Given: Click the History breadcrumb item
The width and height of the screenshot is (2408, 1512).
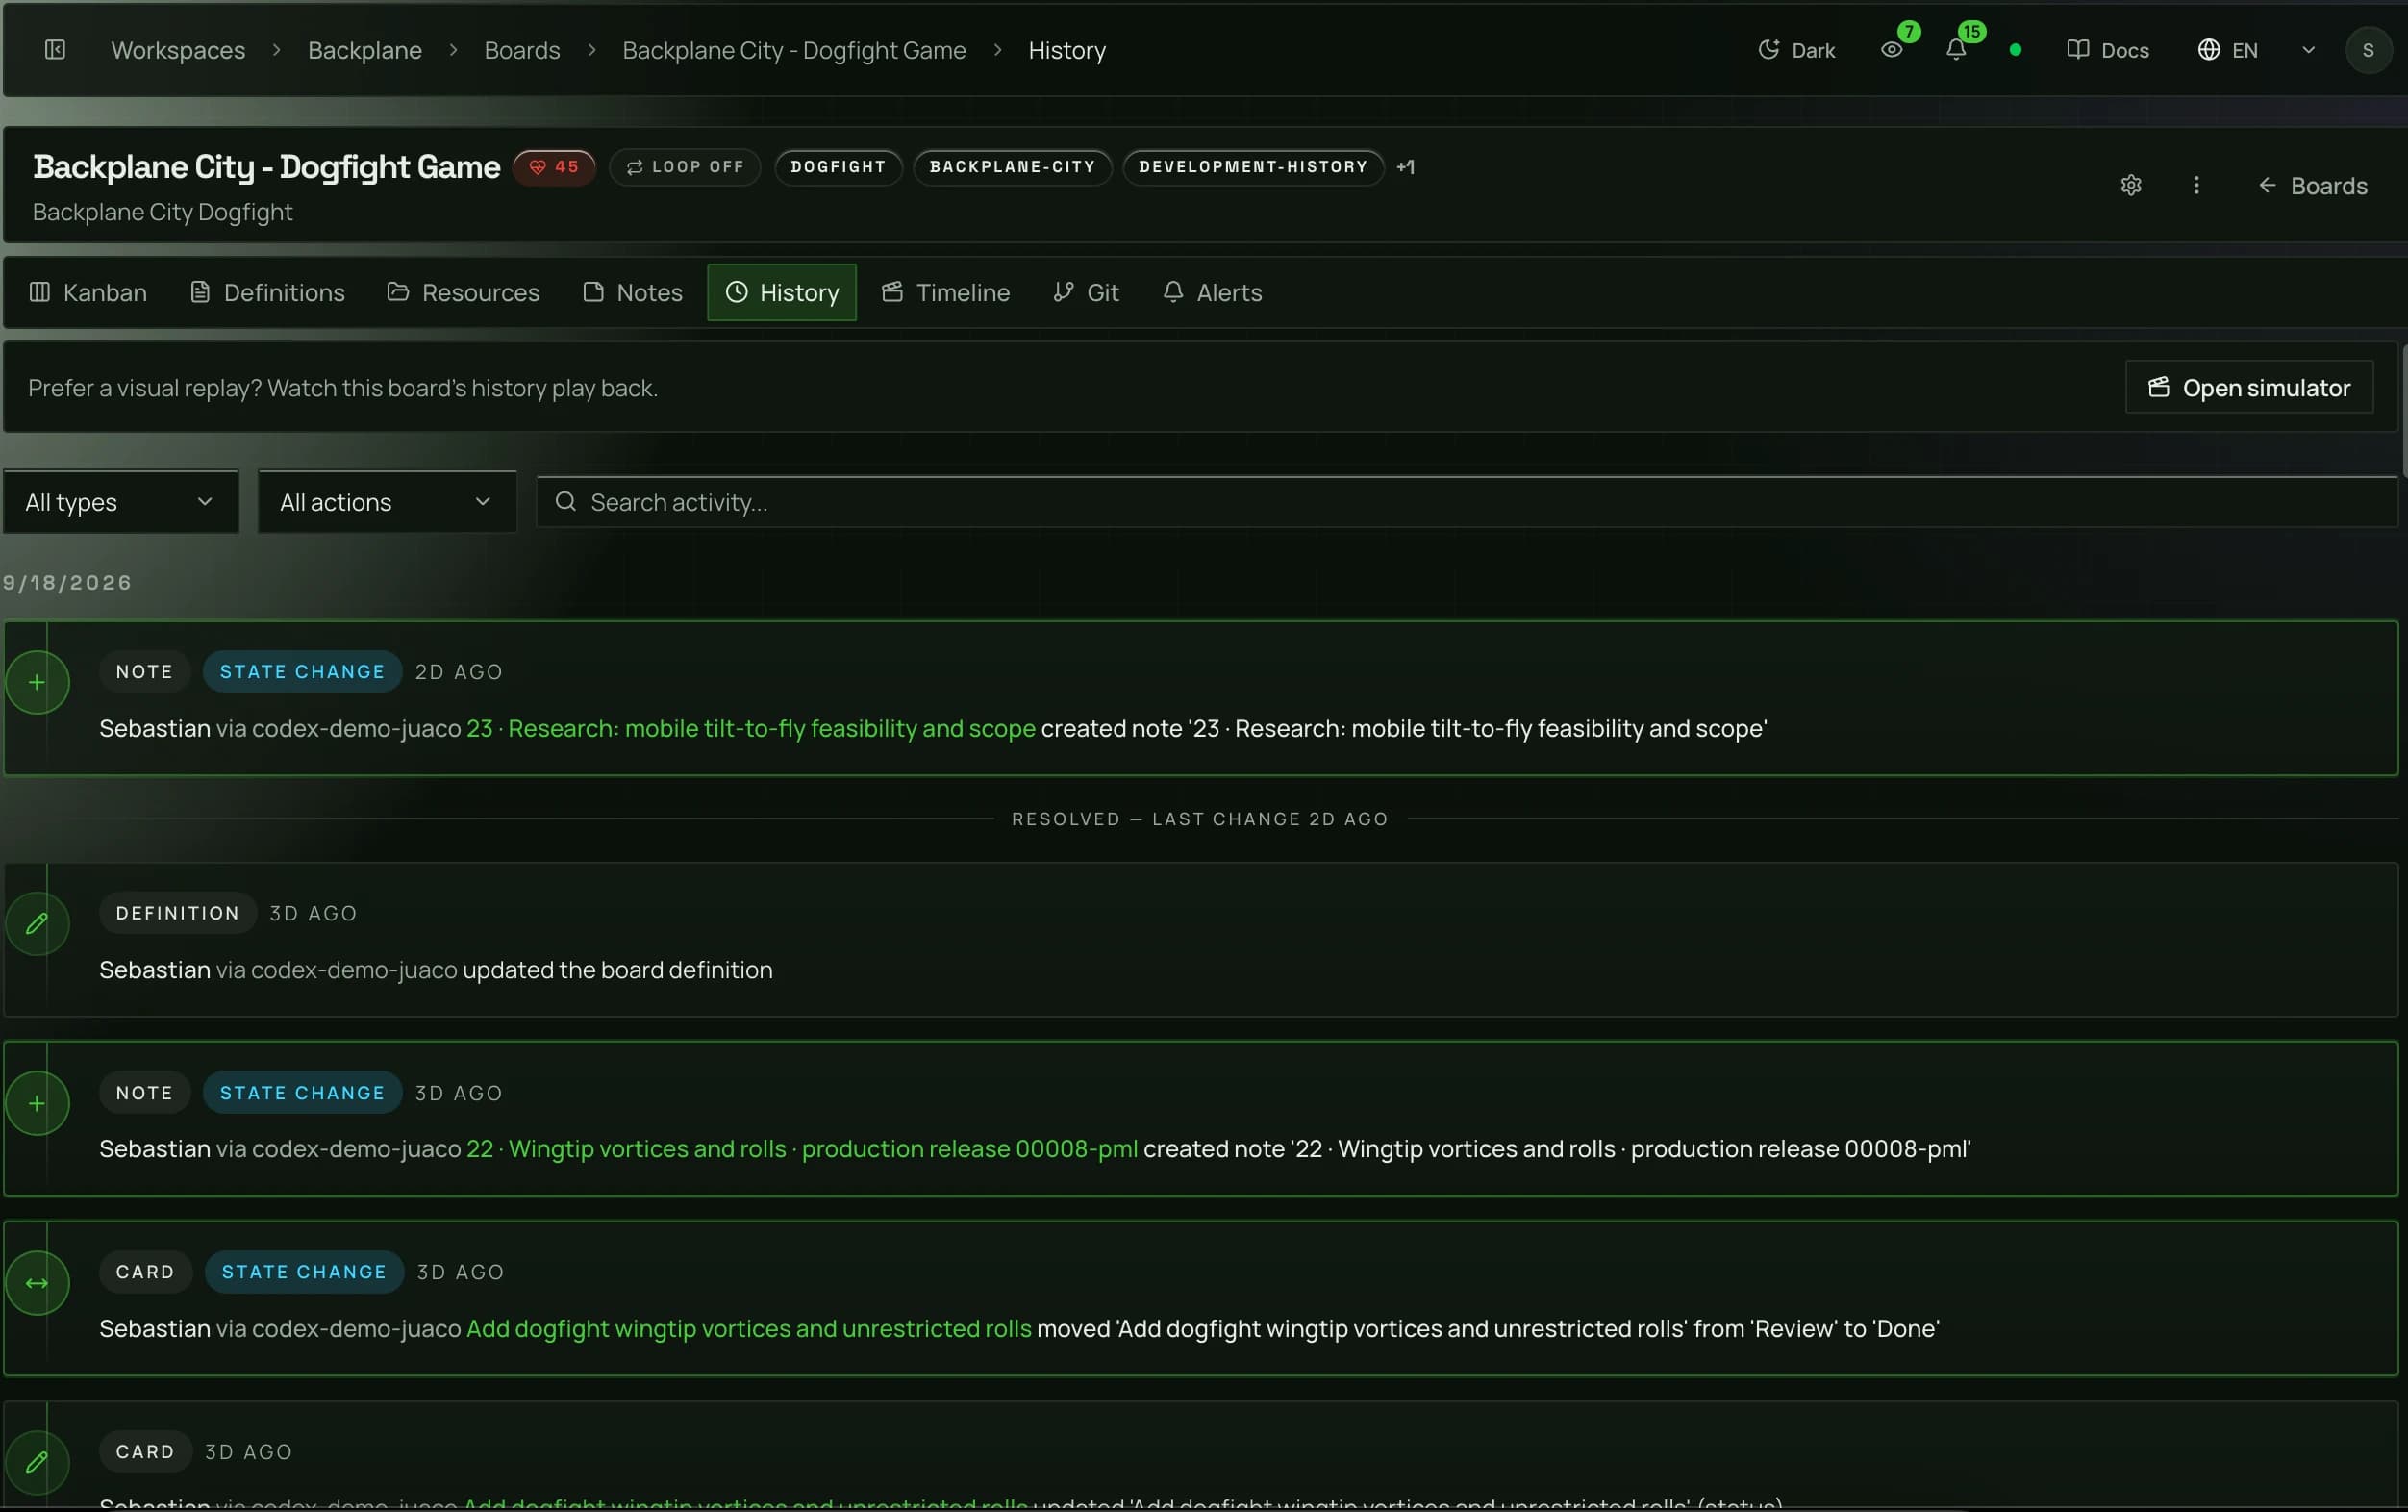Looking at the screenshot, I should coord(1066,50).
